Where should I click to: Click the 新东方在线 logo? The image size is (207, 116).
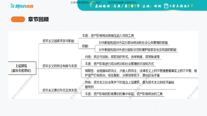click(22, 6)
